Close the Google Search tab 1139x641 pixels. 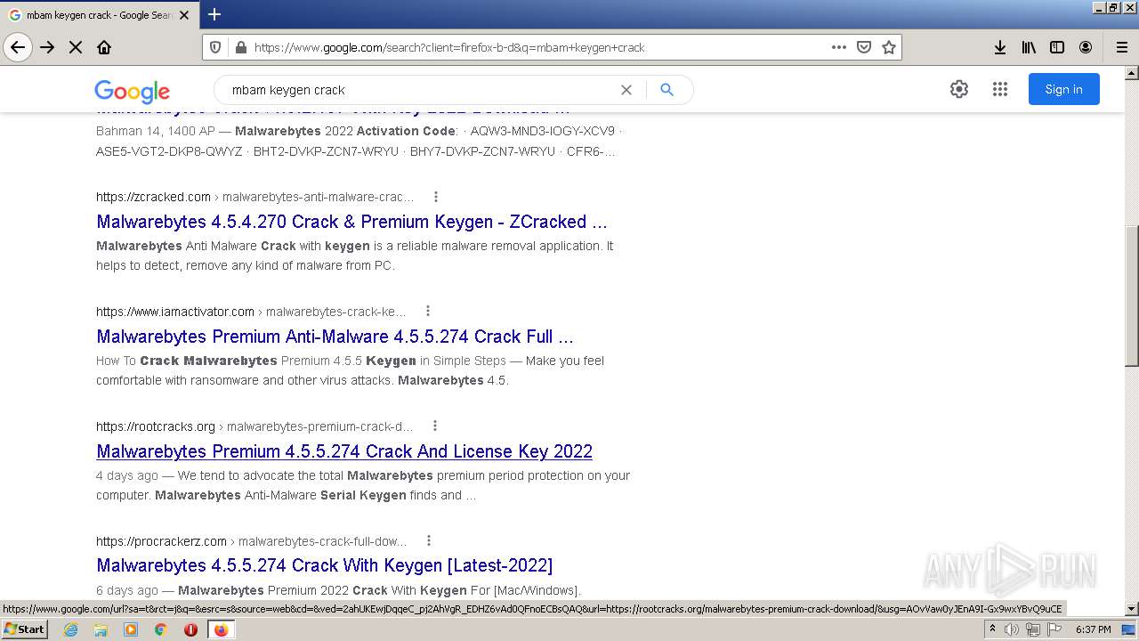(x=184, y=15)
